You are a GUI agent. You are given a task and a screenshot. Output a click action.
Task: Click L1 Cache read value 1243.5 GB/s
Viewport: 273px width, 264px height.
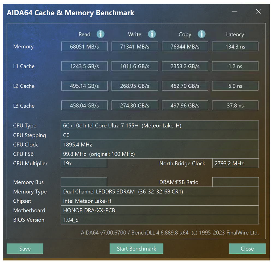click(x=84, y=66)
